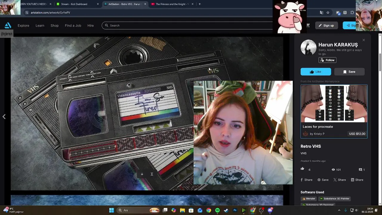Screen dimensions: 382x215
Task: Save artwork to collection
Action: click(x=349, y=72)
